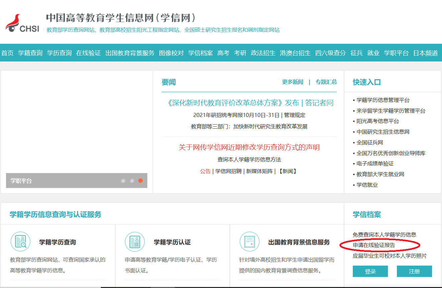Viewport: 442px width, 288px height.
Task: Open 政法招生 nav item
Action: [x=263, y=53]
